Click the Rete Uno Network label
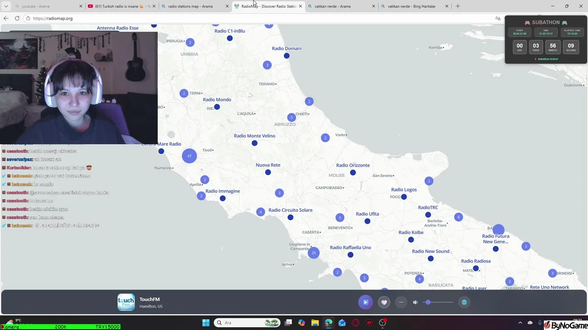 click(x=549, y=287)
